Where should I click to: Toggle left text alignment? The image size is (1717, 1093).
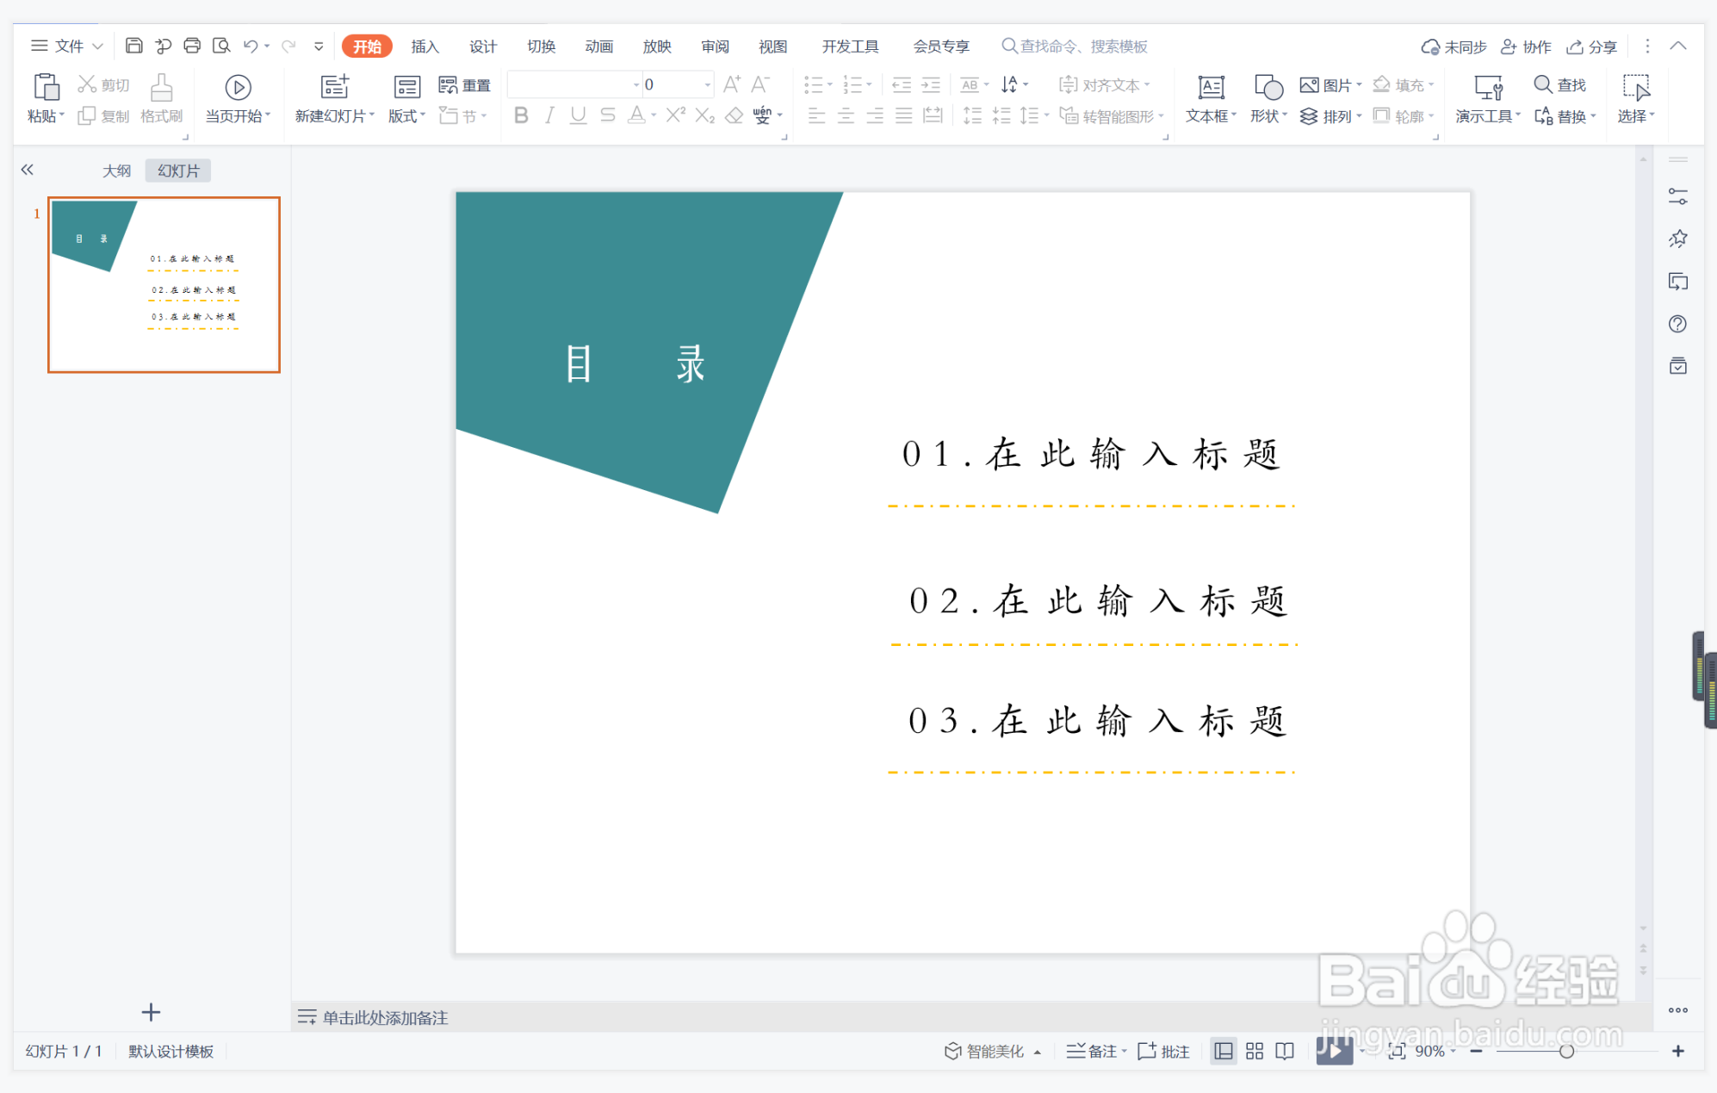coord(816,115)
